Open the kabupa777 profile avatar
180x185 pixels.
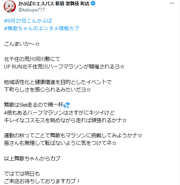[x=10, y=6]
